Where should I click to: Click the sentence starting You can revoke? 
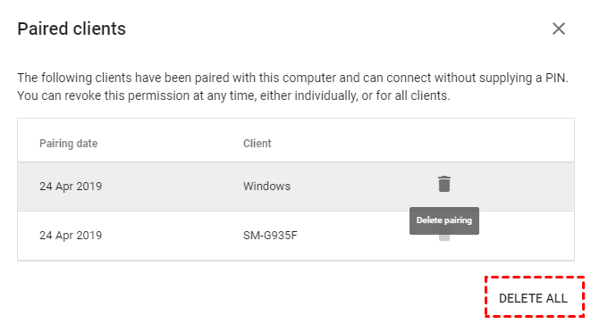coord(233,96)
